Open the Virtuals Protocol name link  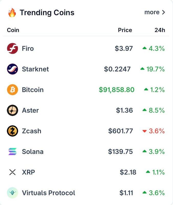coord(48,193)
